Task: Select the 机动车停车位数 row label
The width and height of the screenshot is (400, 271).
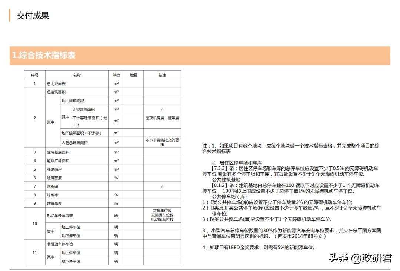Action: (60, 215)
